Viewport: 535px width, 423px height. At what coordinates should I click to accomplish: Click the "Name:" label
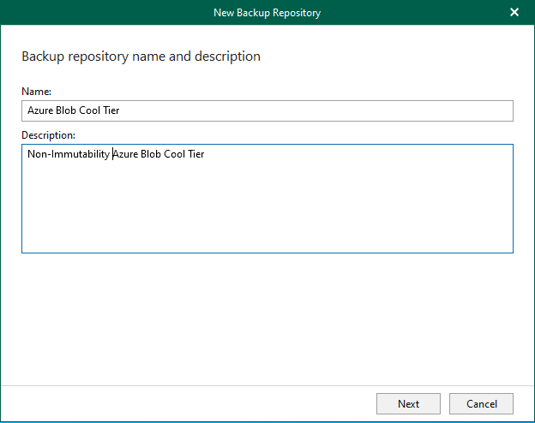pyautogui.click(x=34, y=91)
